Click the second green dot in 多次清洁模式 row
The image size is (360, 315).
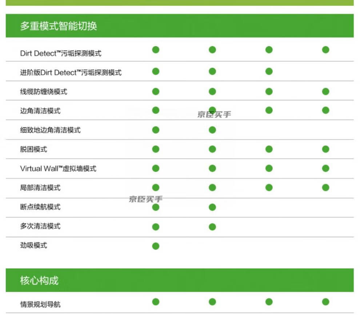[212, 227]
